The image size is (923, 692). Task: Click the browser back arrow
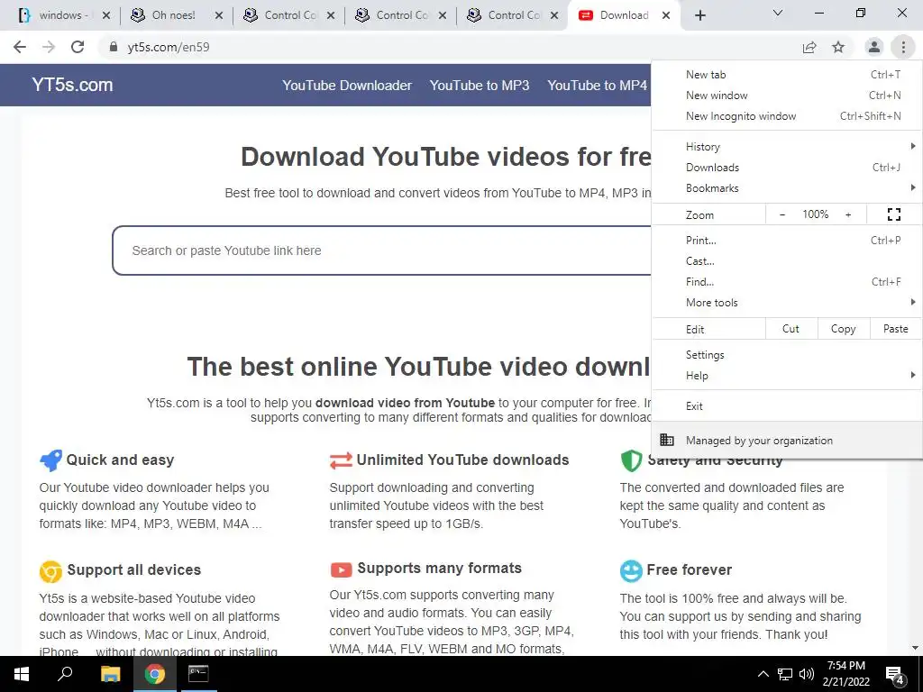[20, 47]
